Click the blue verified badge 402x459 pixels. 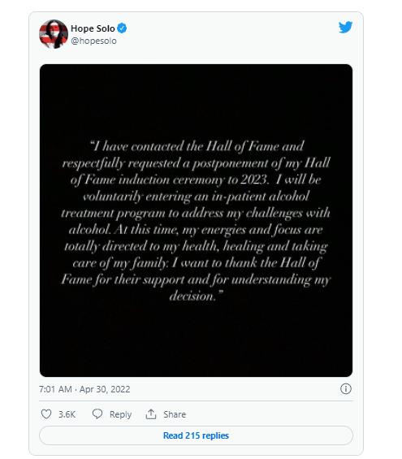[122, 28]
